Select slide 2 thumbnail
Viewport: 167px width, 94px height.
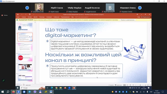[x=25, y=37]
